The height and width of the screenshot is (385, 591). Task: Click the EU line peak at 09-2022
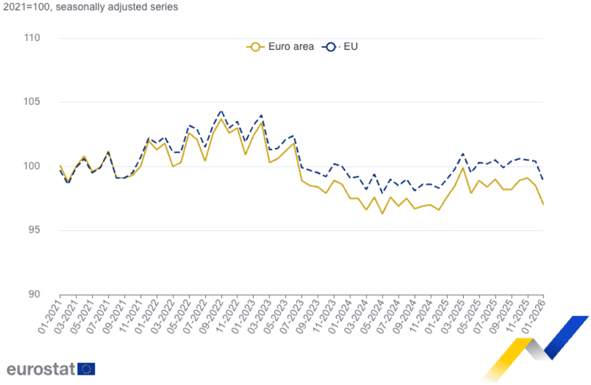221,111
